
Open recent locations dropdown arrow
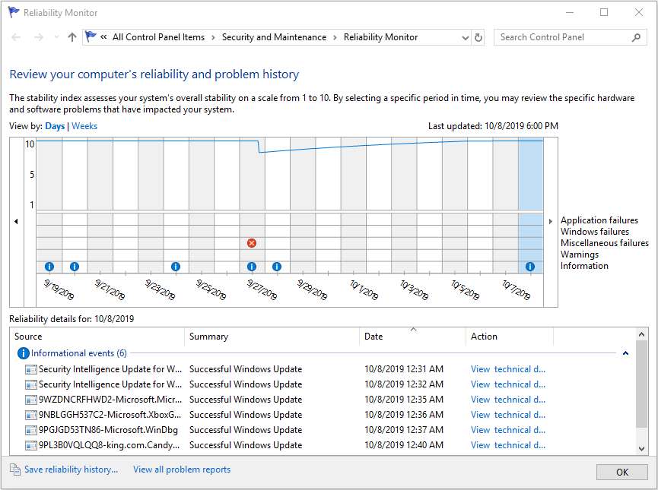56,37
